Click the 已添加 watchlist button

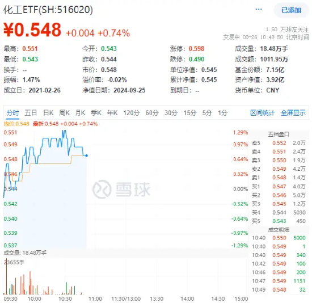(291, 10)
